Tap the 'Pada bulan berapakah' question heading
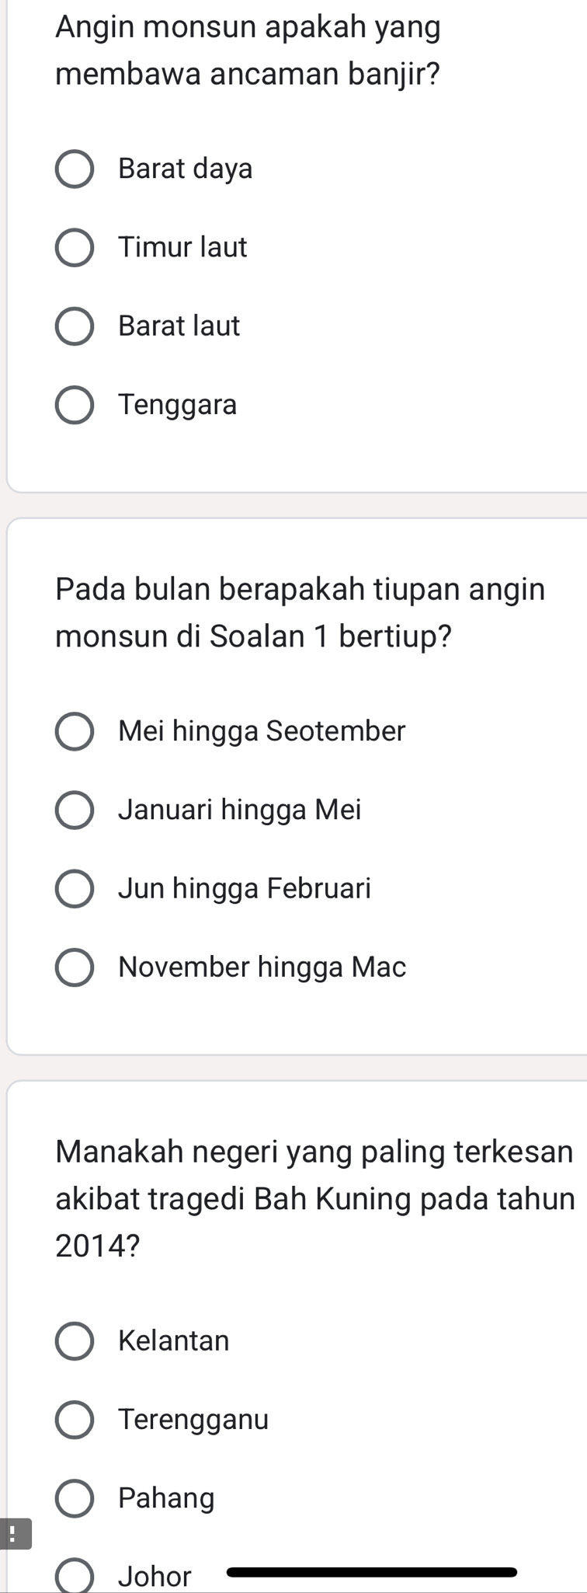This screenshot has width=587, height=1593. click(x=300, y=612)
